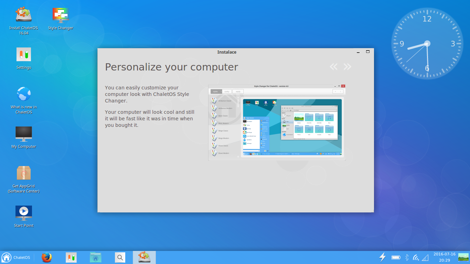The image size is (470, 264).
Task: Open What is new in ChaletOS icon
Action: [x=24, y=100]
